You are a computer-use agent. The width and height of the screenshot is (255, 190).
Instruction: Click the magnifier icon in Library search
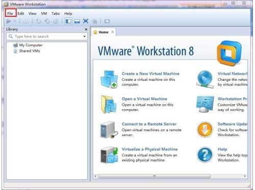pos(11,36)
